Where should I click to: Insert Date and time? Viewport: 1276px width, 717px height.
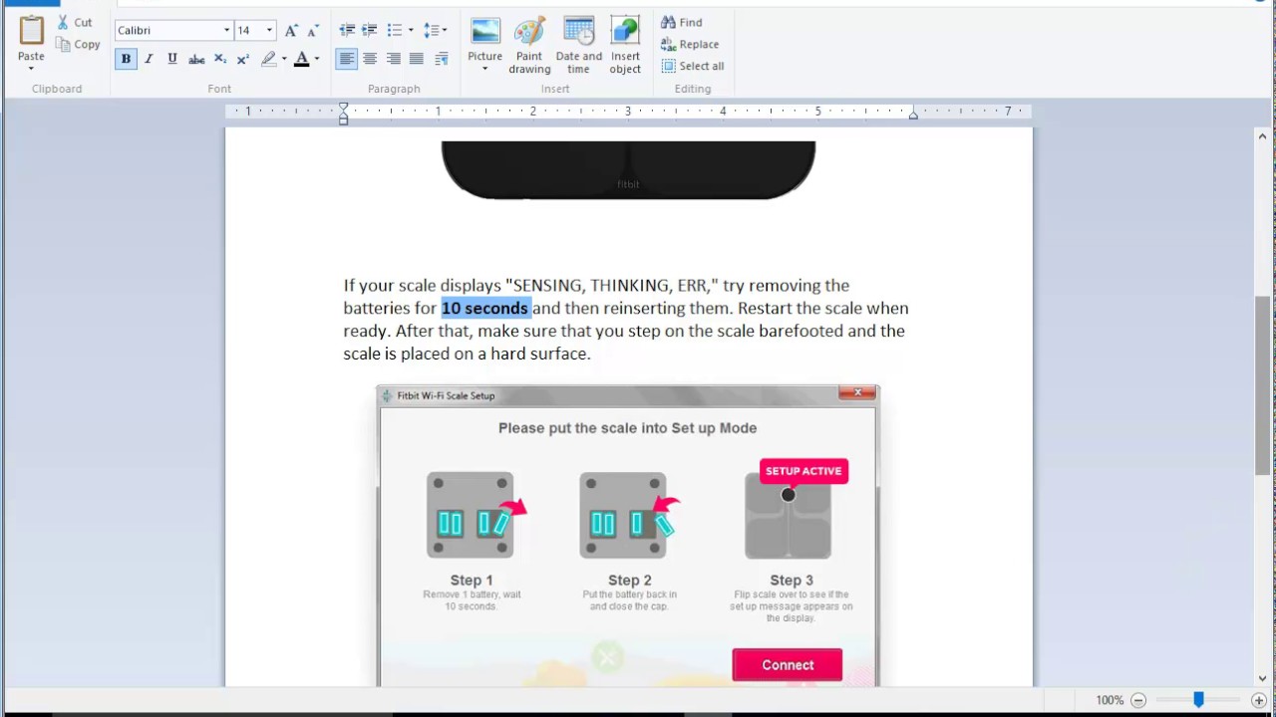click(x=579, y=45)
